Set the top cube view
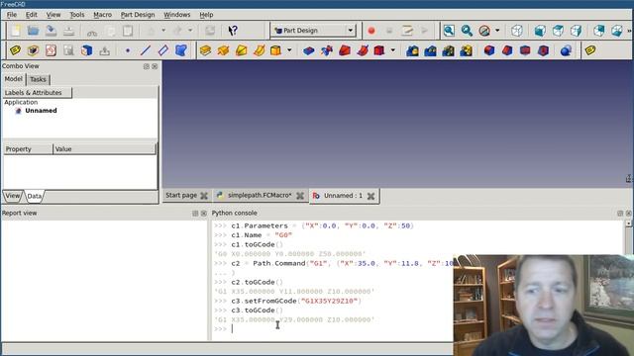Screen dimensions: 634x356 click(x=558, y=31)
